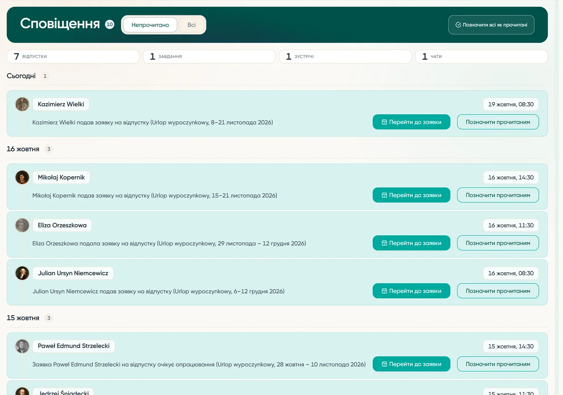This screenshot has width=563, height=395.
Task: Open Eliza Orzeszkowa's request with Перейти до заявки
Action: 411,243
